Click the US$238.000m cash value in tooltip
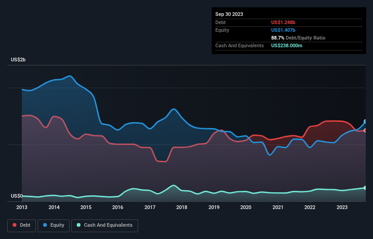Viewport: 373px width, 239px height. pos(287,45)
